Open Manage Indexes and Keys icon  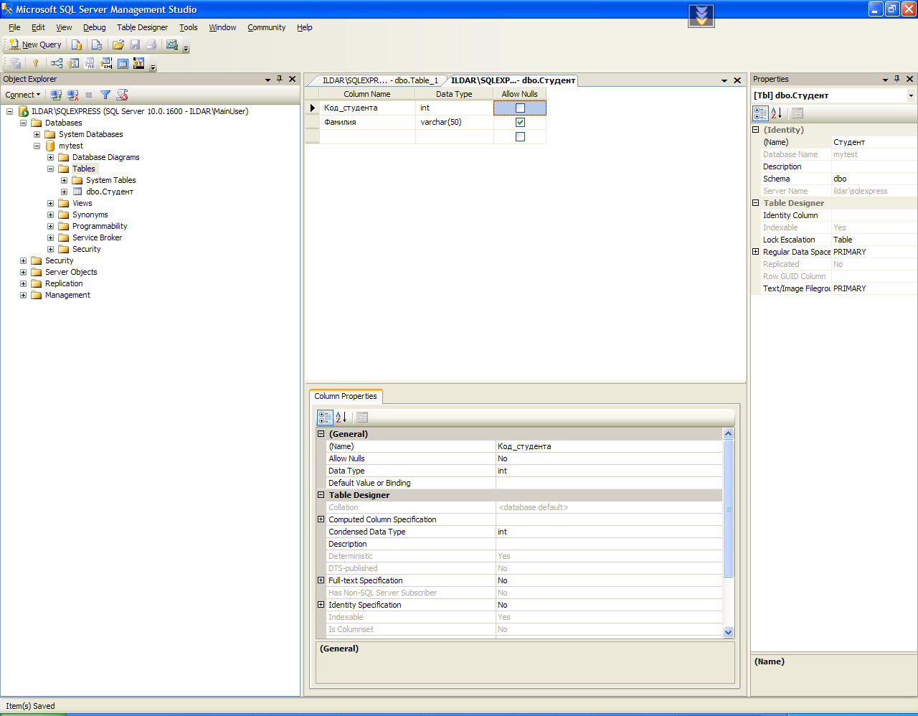[x=73, y=63]
